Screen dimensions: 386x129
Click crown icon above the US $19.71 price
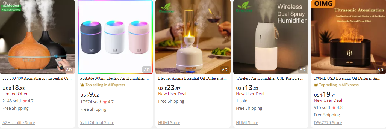[316, 85]
